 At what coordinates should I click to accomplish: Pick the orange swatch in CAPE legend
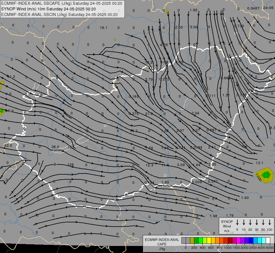click(x=217, y=241)
